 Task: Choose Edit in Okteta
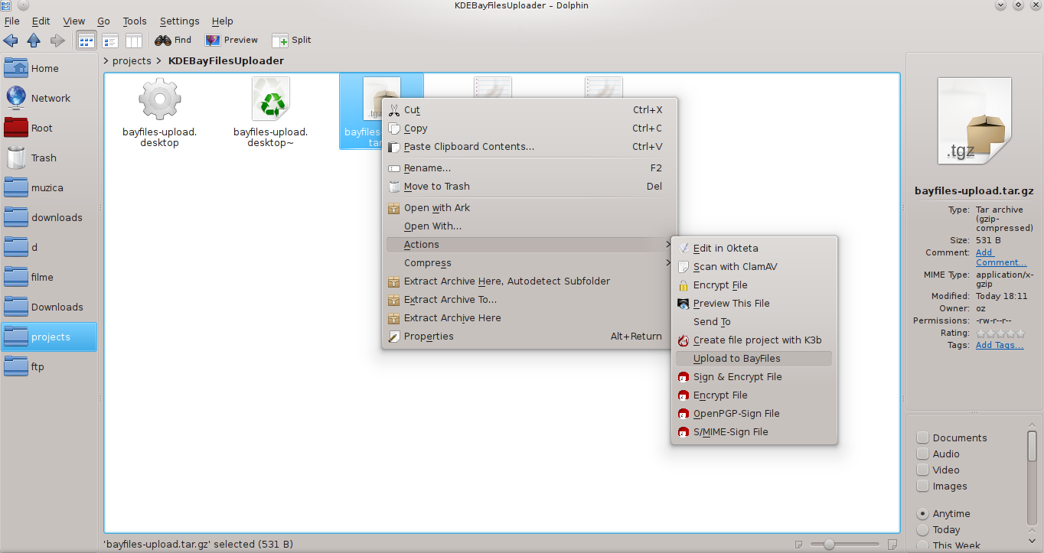coord(754,249)
